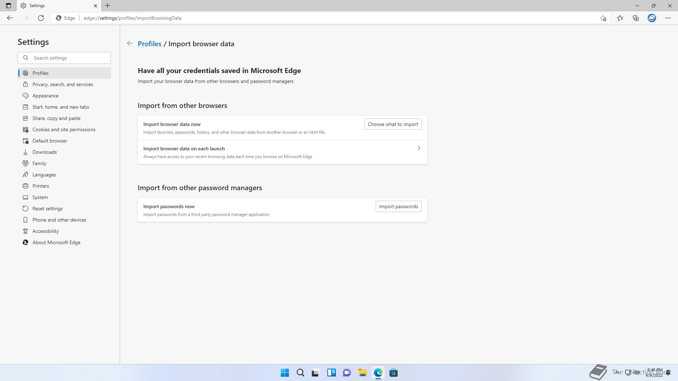The width and height of the screenshot is (678, 381).
Task: Open a new tab with plus icon
Action: 108,6
